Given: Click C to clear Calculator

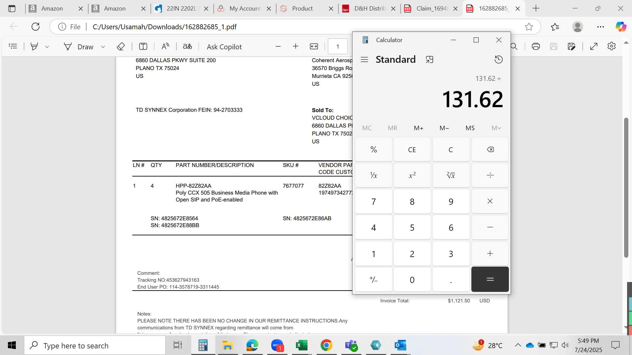Looking at the screenshot, I should click(x=451, y=150).
